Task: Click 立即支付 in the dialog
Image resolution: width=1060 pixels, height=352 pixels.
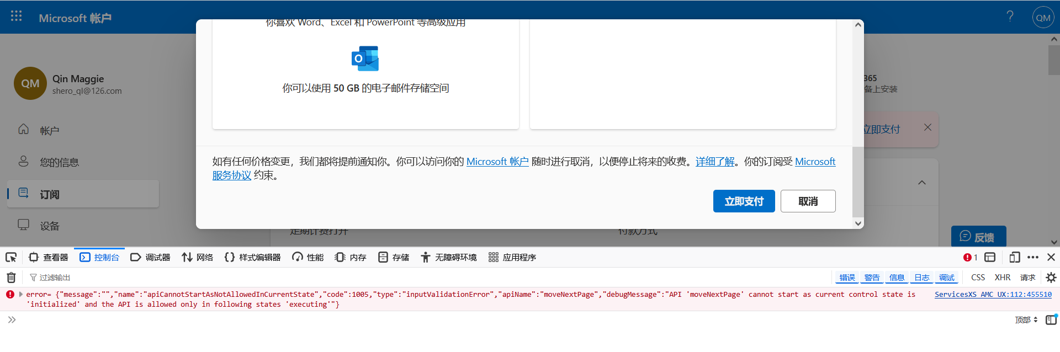Action: pyautogui.click(x=744, y=201)
